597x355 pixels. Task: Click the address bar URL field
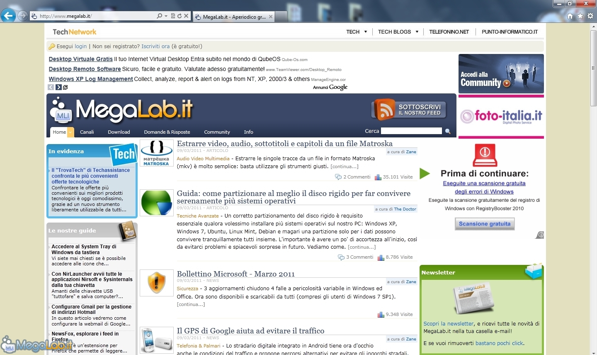(x=97, y=16)
